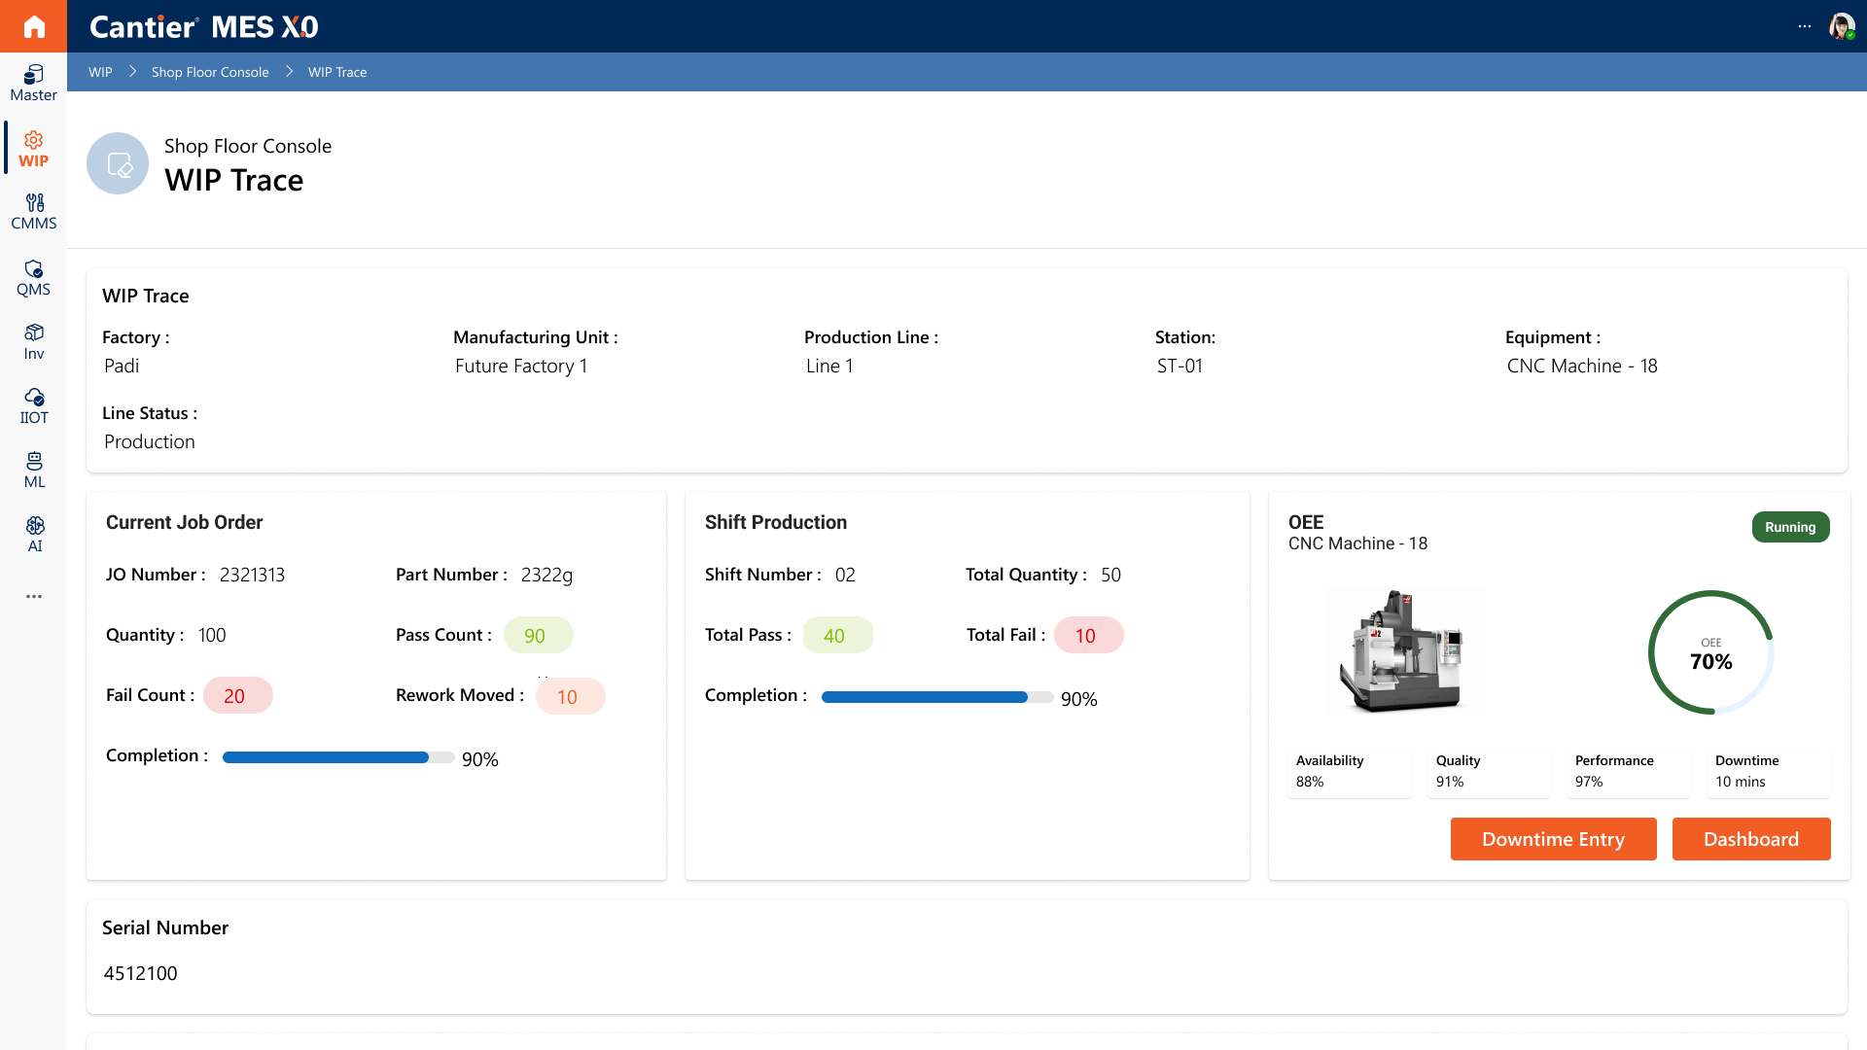Open the user profile avatar
Screen dimensions: 1867x1050
pyautogui.click(x=1842, y=26)
